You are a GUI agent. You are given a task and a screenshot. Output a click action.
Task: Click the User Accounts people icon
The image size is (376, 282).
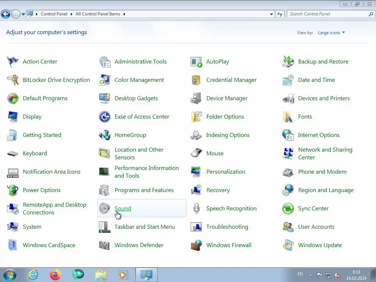click(x=288, y=227)
